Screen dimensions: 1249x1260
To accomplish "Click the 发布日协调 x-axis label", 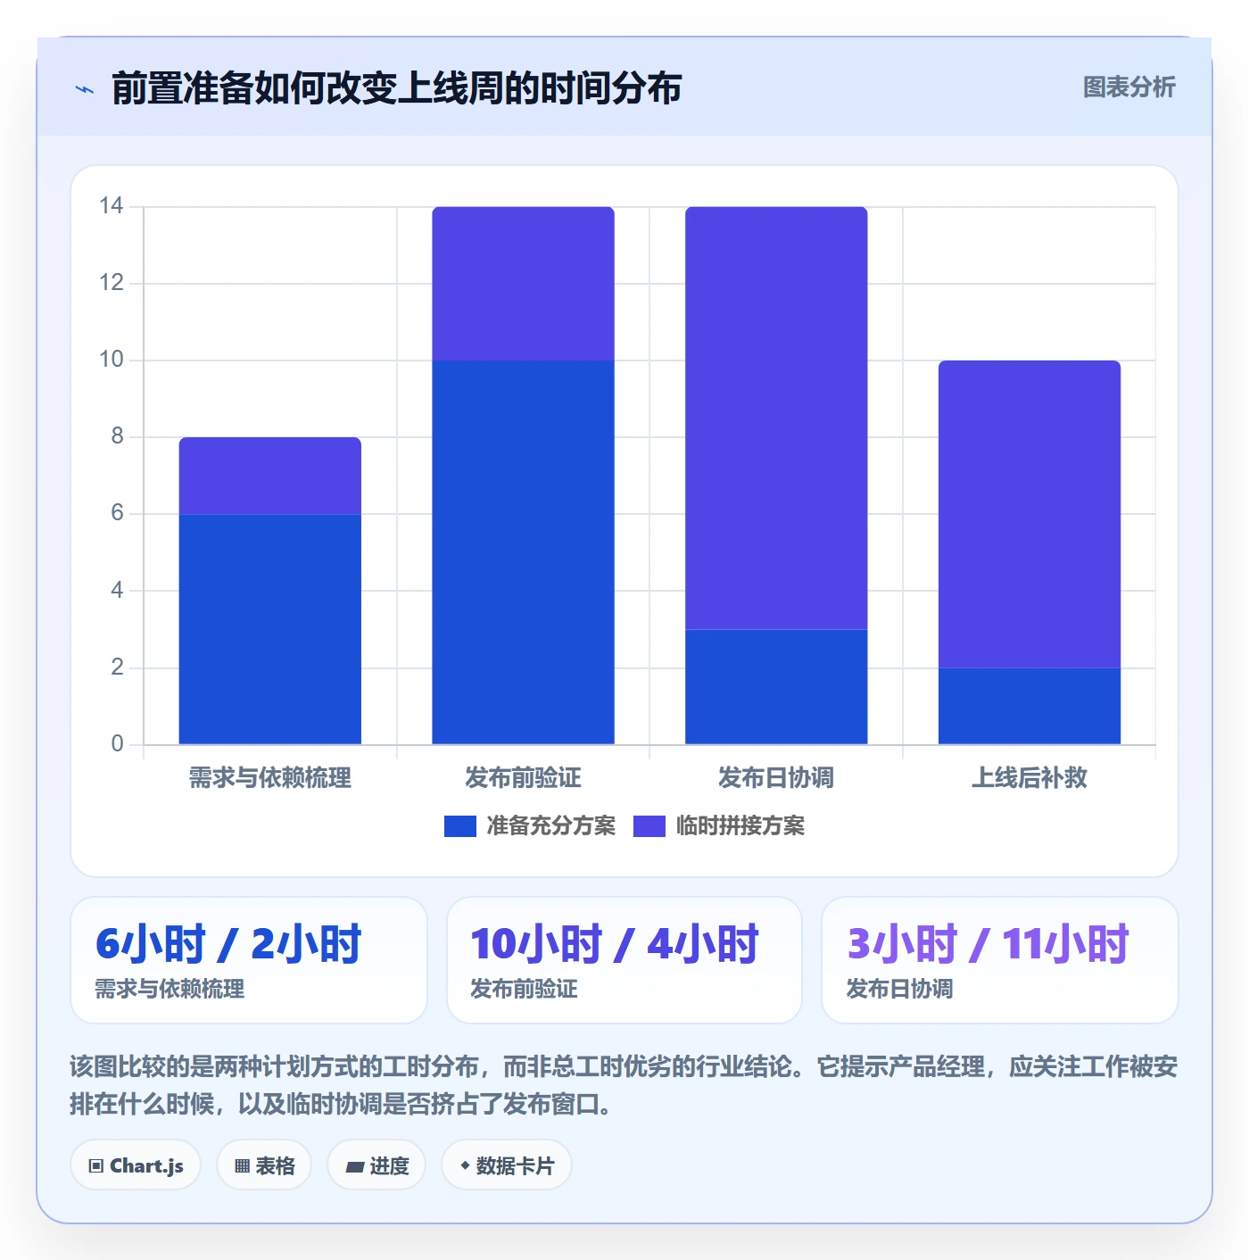I will [776, 778].
